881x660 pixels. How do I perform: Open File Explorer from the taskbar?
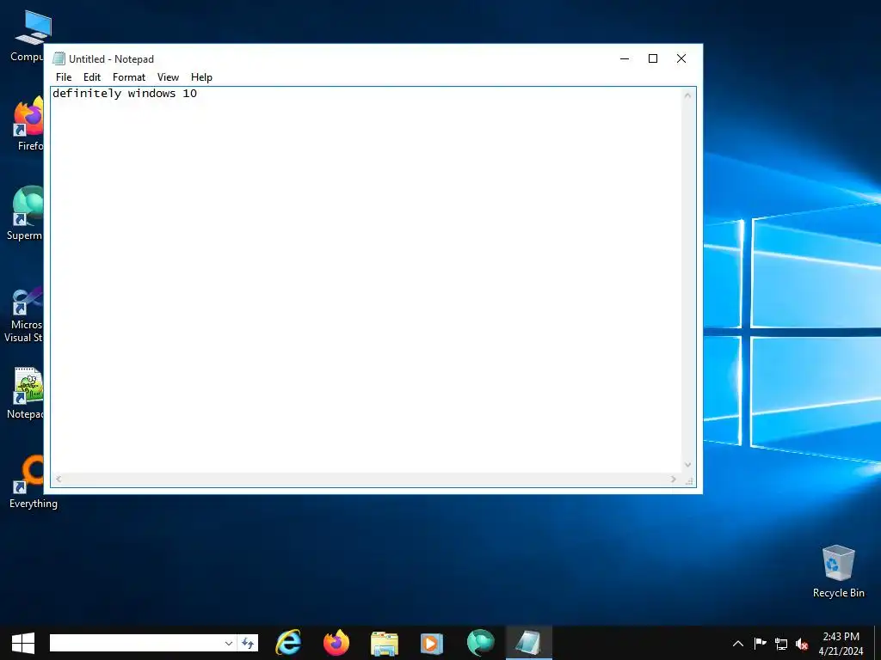click(385, 643)
